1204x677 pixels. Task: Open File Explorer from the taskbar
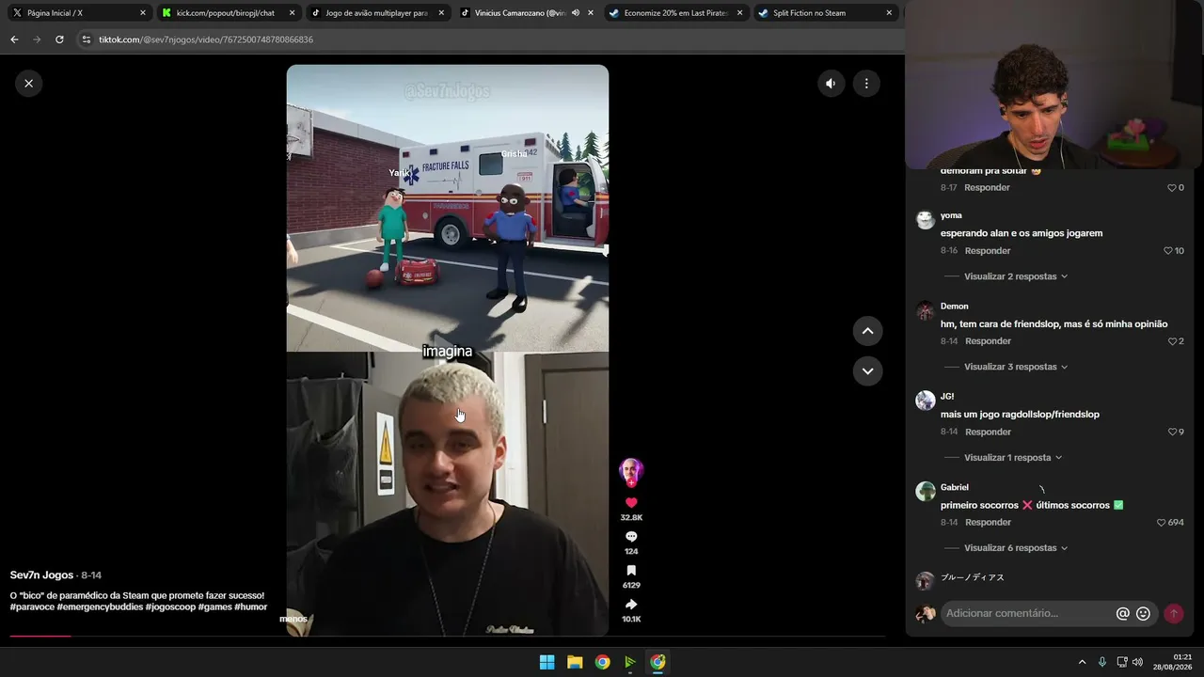[575, 662]
